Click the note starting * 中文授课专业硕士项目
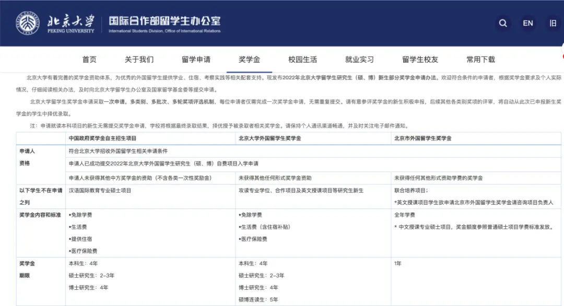The width and height of the screenshot is (564, 306). 474,227
